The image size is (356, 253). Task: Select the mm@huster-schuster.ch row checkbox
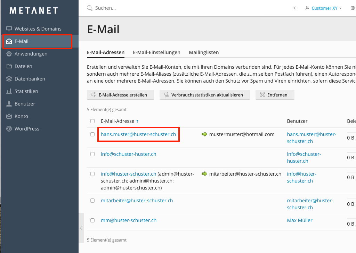(92, 220)
